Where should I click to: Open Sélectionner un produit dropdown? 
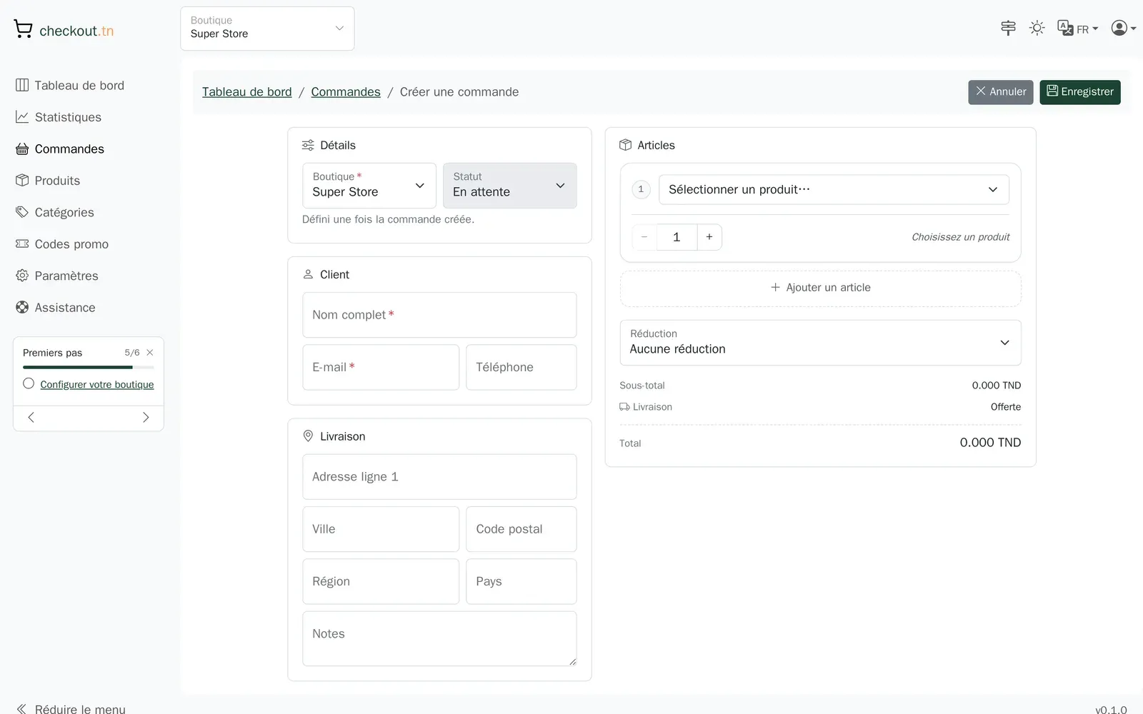[834, 189]
